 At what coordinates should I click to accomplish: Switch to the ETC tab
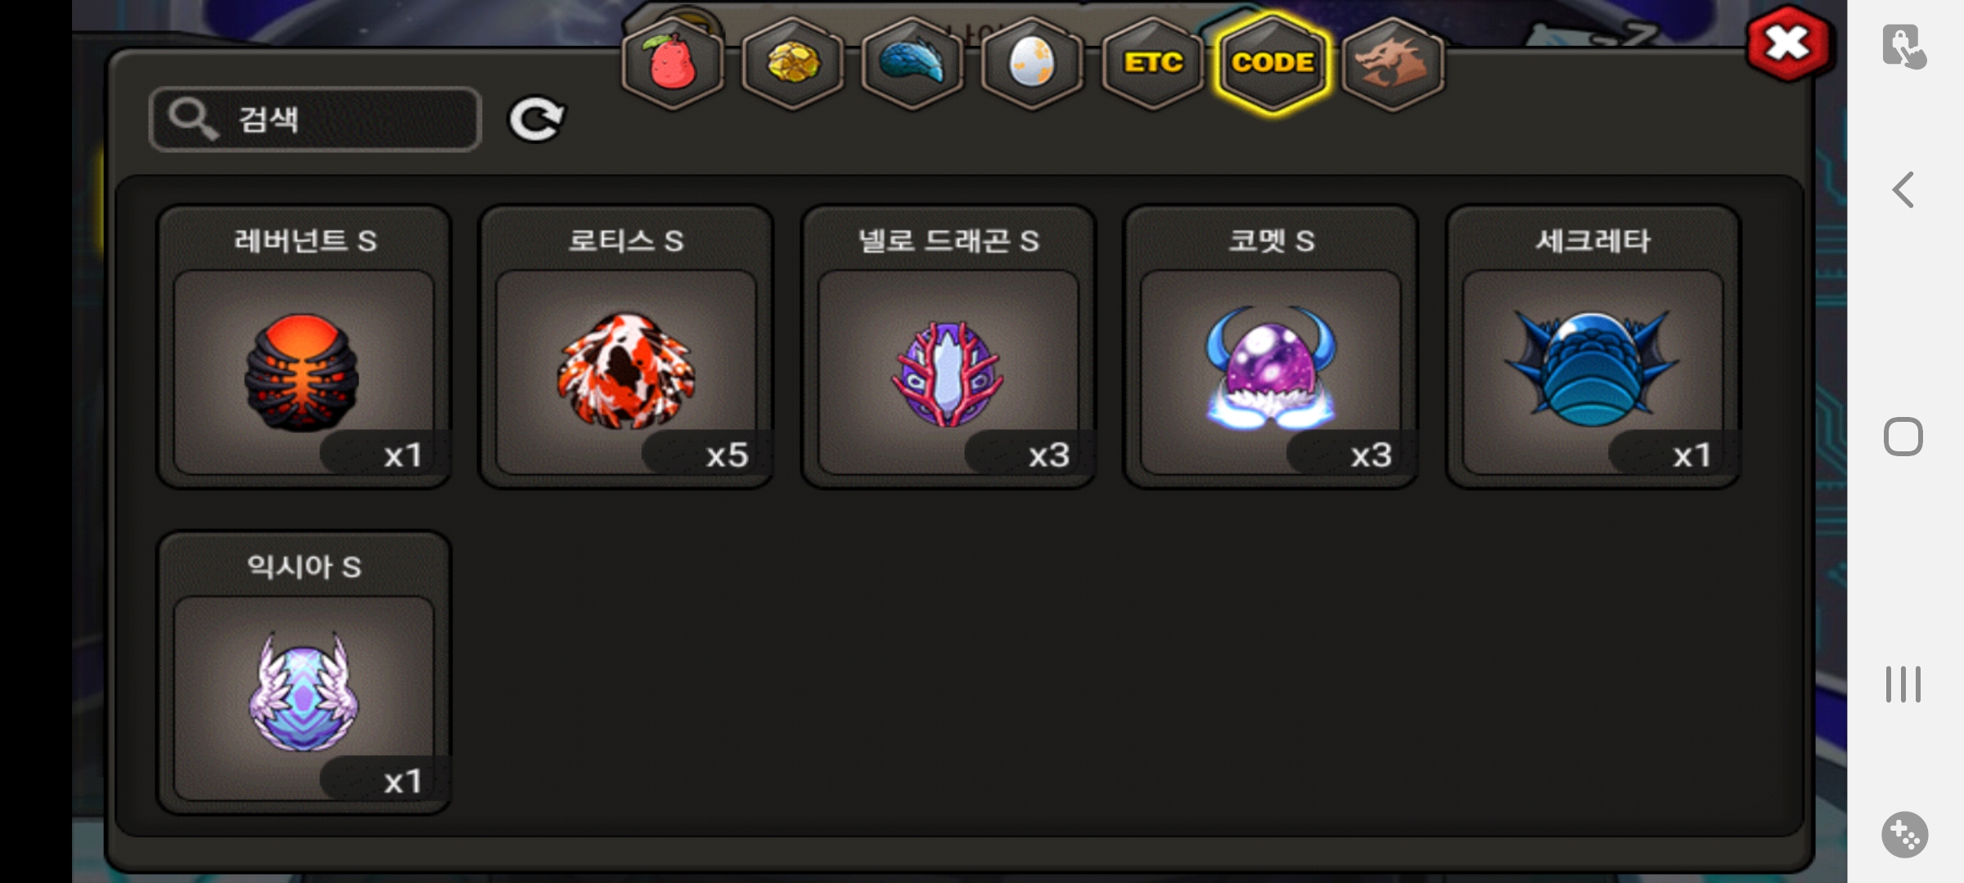[x=1152, y=63]
